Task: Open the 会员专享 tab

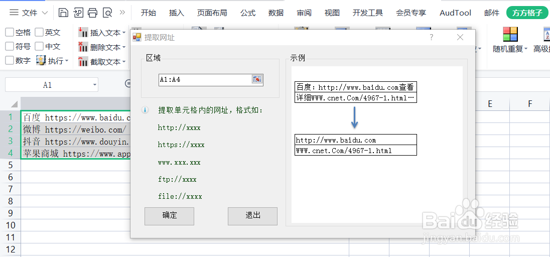Action: click(x=411, y=13)
